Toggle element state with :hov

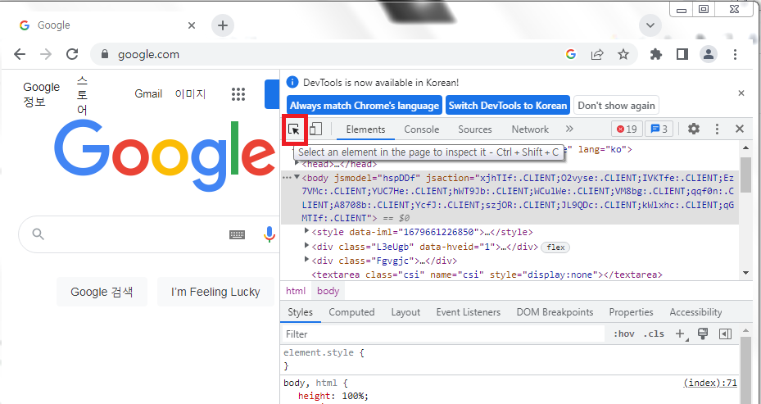(x=623, y=334)
